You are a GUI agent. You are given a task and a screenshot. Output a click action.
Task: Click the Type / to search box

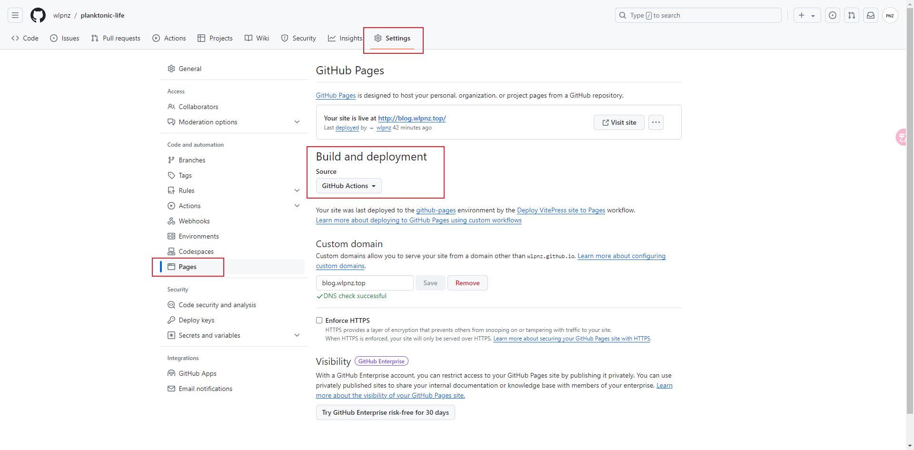coord(698,15)
